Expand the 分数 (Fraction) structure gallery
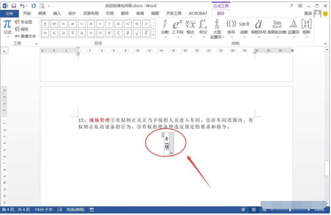Viewport: 331px width, 215px height. click(164, 27)
